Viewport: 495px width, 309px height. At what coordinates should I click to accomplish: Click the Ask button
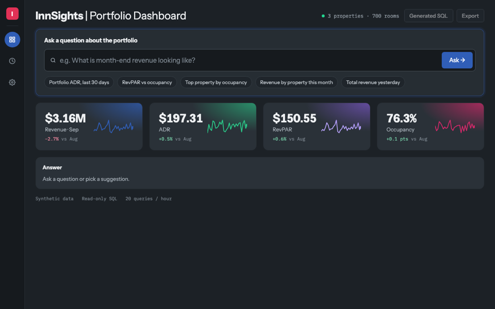(x=457, y=60)
